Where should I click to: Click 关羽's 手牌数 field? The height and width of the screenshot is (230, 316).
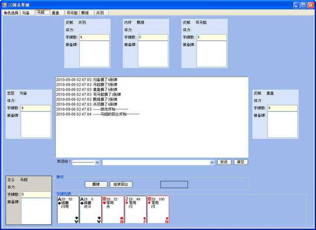coord(94,37)
